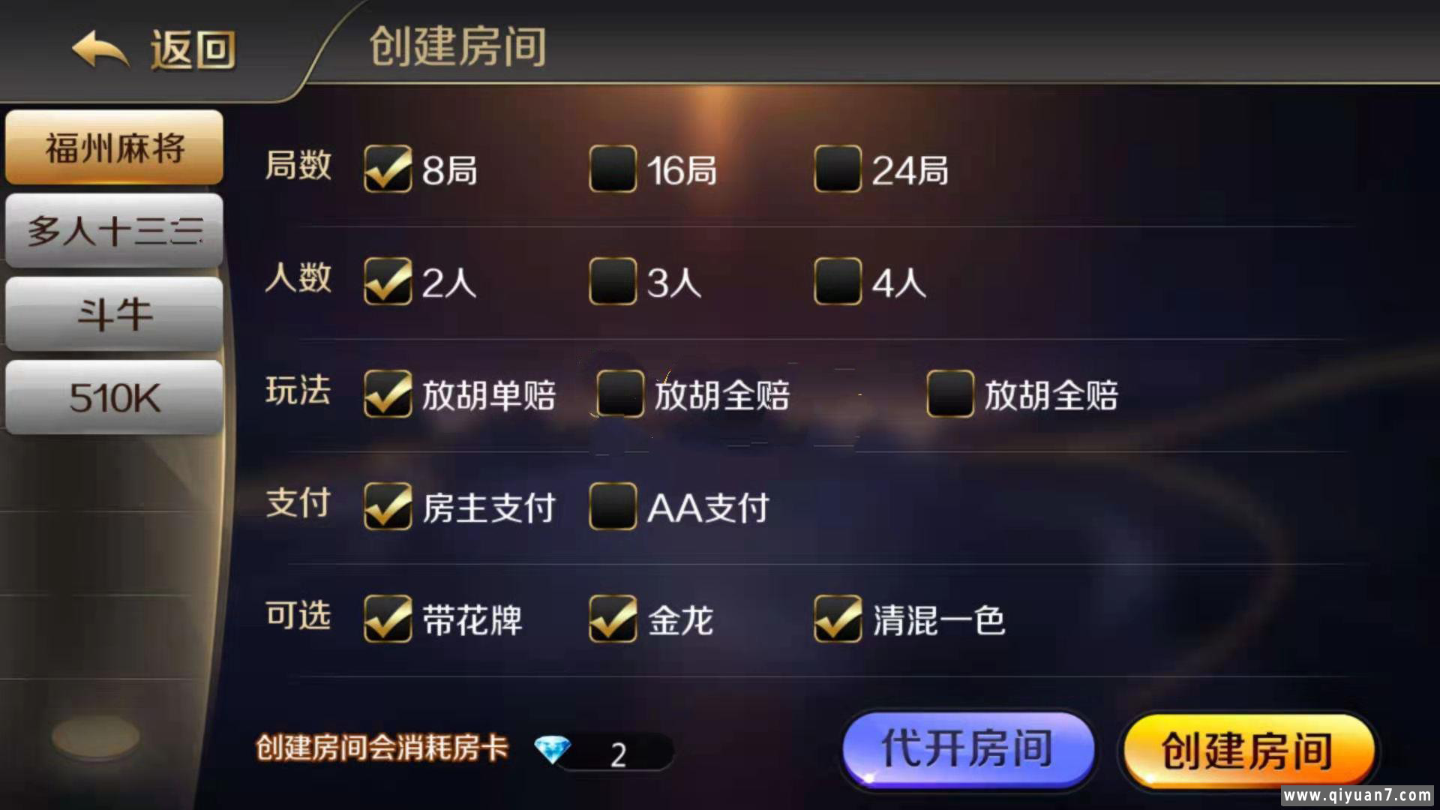This screenshot has height=810, width=1440.
Task: Select the 510K game tab
Action: (114, 397)
